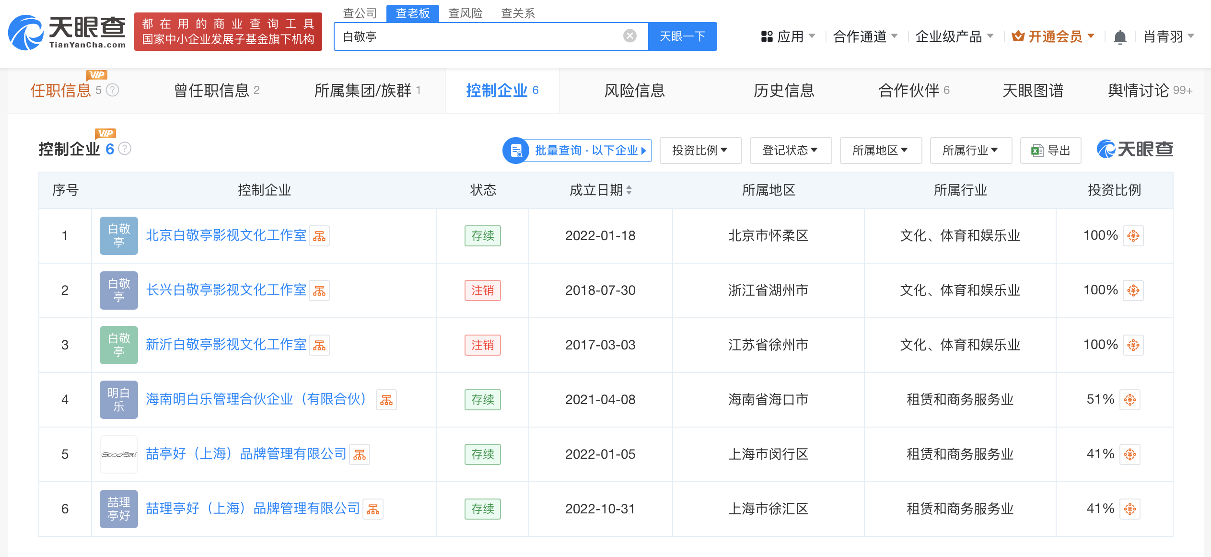Open org chart icon for 北京白敬亭影视文化工作室
This screenshot has height=557, width=1211.
[x=319, y=236]
